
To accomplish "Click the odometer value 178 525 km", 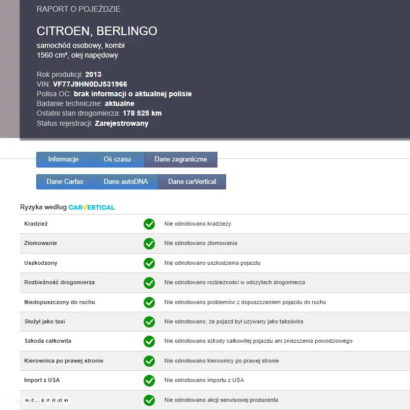I will (142, 113).
